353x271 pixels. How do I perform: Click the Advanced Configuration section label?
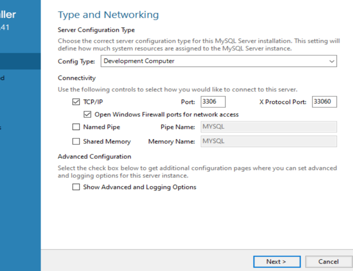[94, 156]
